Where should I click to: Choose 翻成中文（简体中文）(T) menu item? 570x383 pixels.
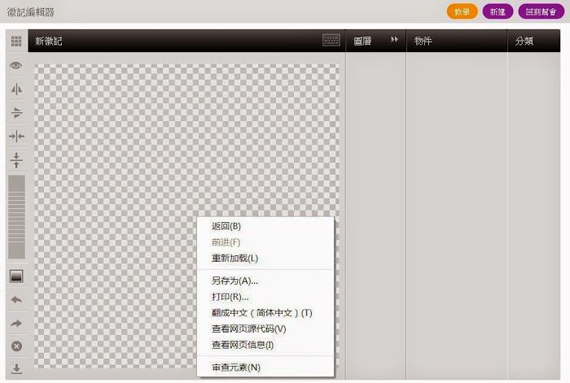point(265,312)
